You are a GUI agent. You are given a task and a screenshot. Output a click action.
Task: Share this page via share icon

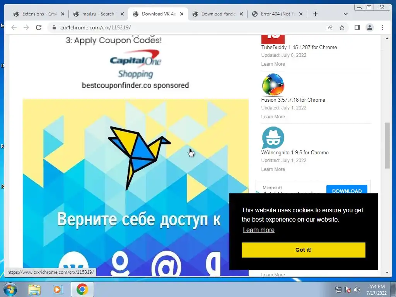(x=329, y=27)
